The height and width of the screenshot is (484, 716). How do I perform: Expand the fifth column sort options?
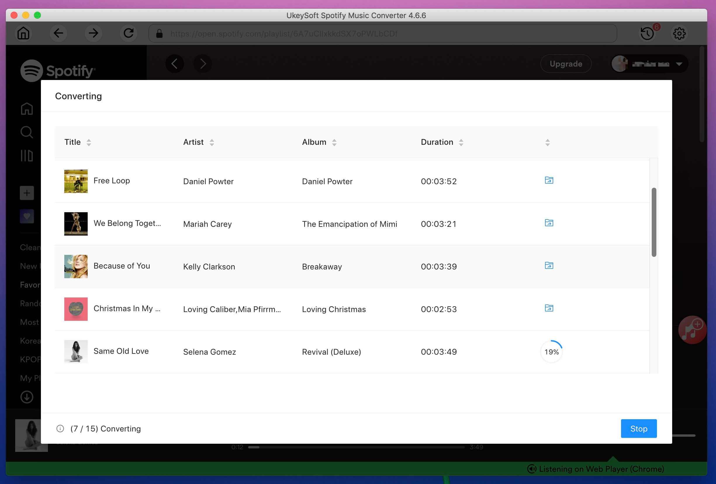(x=548, y=142)
